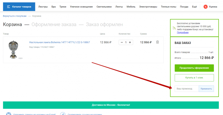Focus the Ваш промокод input field

[x=187, y=89]
